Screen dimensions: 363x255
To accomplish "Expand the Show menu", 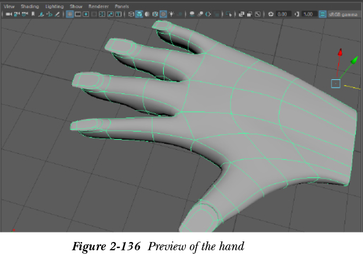I will (76, 6).
